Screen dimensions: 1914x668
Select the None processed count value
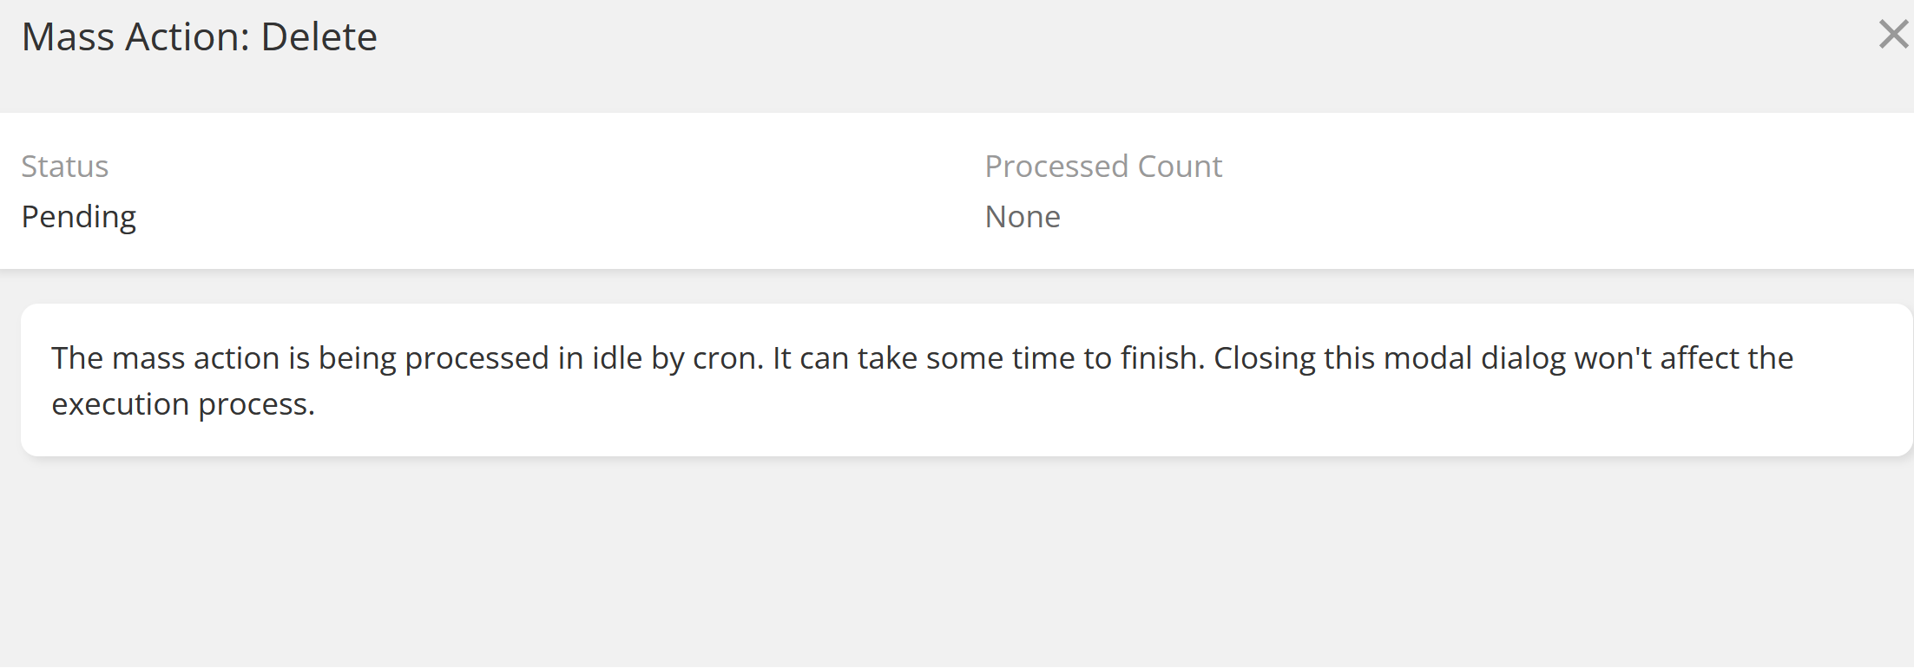click(1022, 217)
